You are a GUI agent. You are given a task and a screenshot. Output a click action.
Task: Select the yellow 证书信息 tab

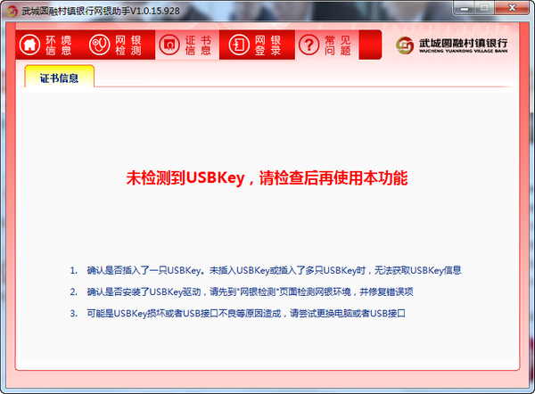coord(60,76)
